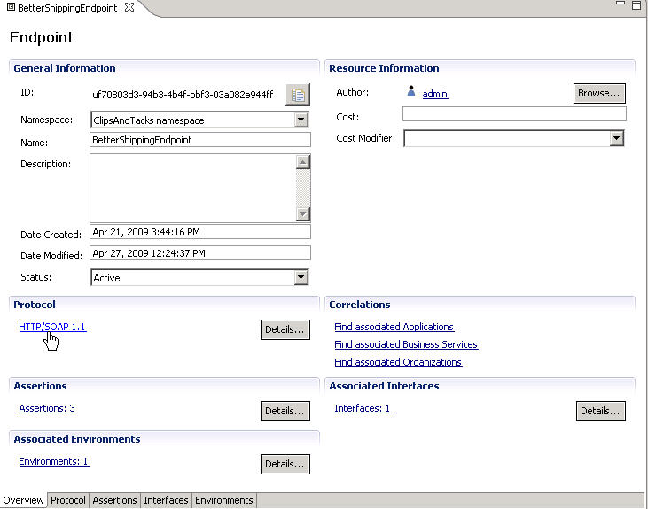Click Find associated Applications link
This screenshot has height=509, width=648.
point(394,327)
